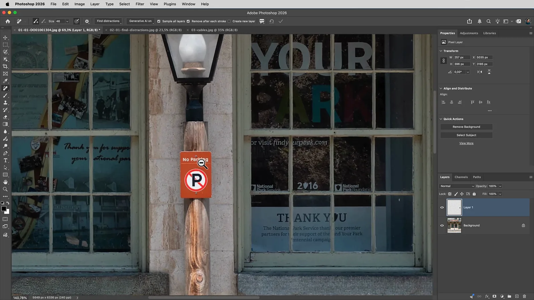Select the Eyedropper tool
The width and height of the screenshot is (534, 300).
(5, 81)
